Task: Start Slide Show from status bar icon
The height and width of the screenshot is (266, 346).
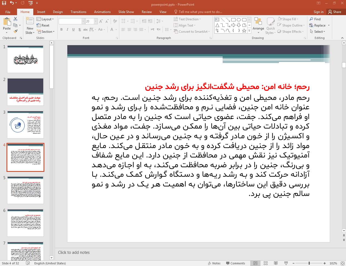Action: (286, 263)
